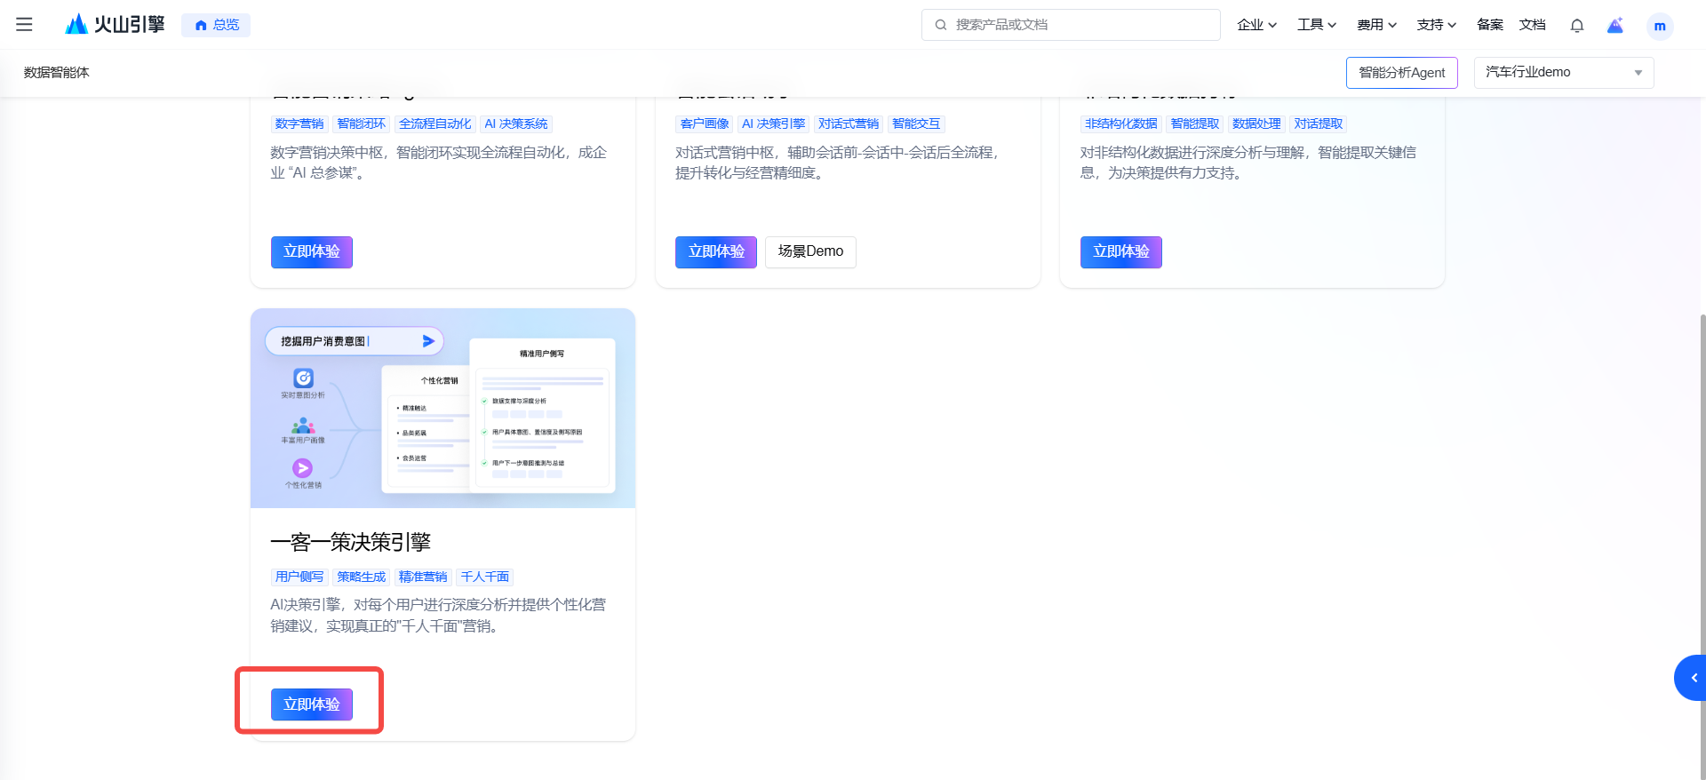Screen dimensions: 1706x780
Task: Open the notification bell
Action: pos(1577,25)
